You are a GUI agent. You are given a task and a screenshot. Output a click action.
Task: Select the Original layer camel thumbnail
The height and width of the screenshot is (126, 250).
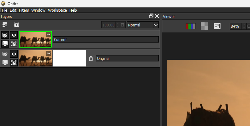[35, 58]
